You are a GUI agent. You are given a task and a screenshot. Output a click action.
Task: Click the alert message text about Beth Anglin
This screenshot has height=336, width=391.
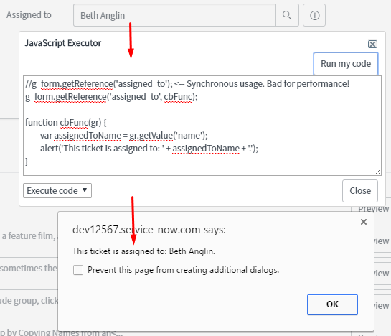click(x=143, y=251)
